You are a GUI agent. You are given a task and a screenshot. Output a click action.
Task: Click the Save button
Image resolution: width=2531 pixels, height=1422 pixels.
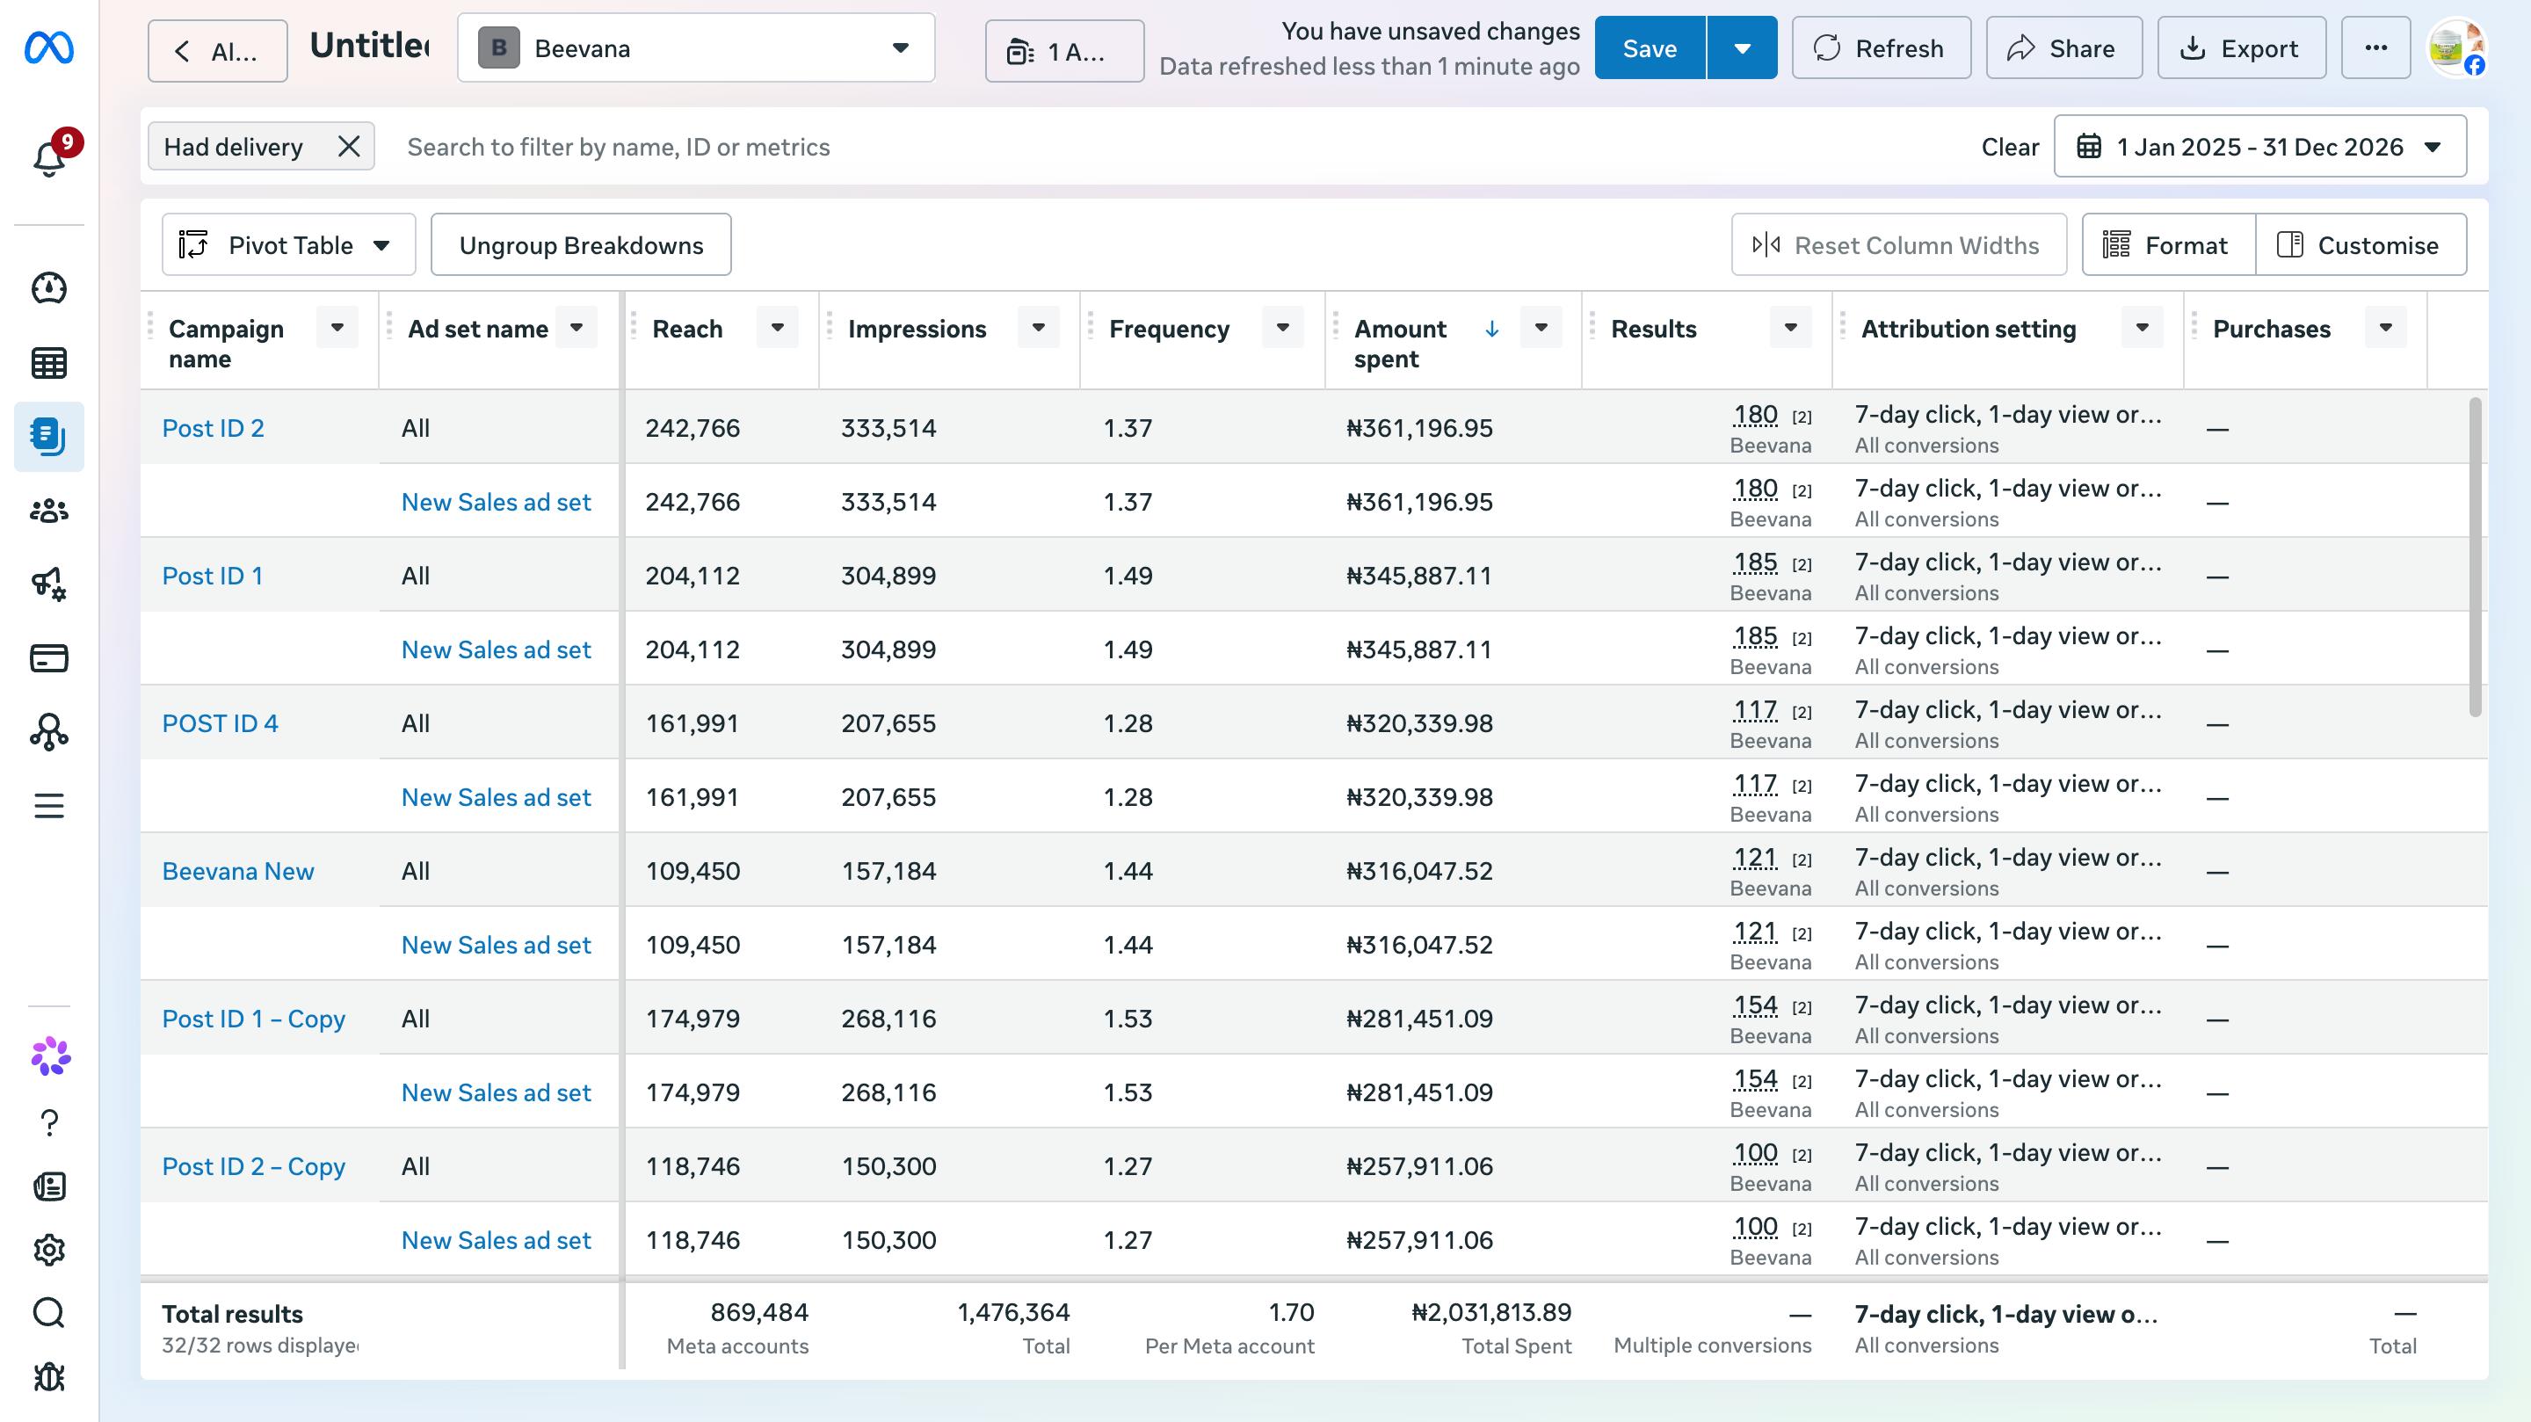pyautogui.click(x=1650, y=48)
